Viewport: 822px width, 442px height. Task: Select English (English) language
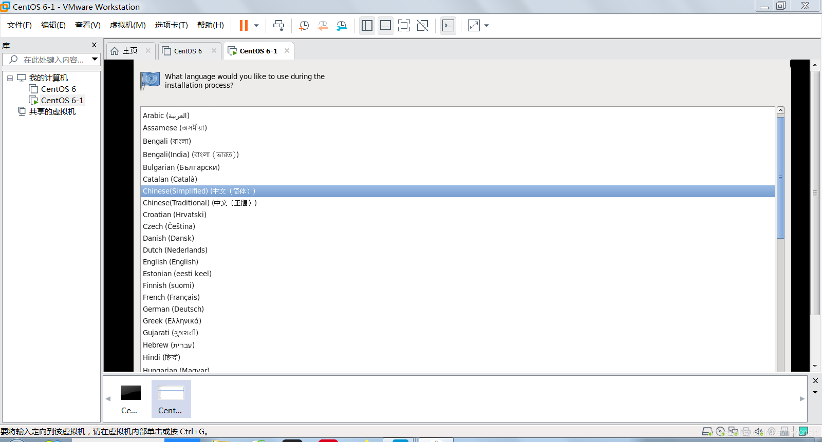pos(457,262)
